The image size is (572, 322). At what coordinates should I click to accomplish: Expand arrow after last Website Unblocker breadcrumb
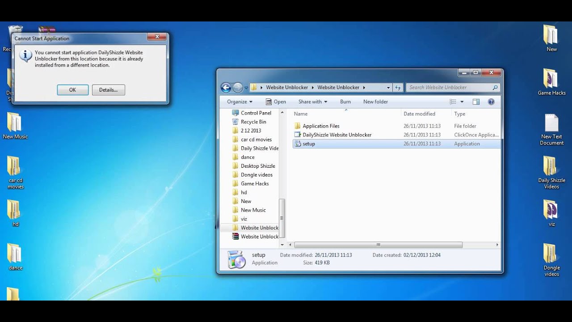(x=364, y=88)
